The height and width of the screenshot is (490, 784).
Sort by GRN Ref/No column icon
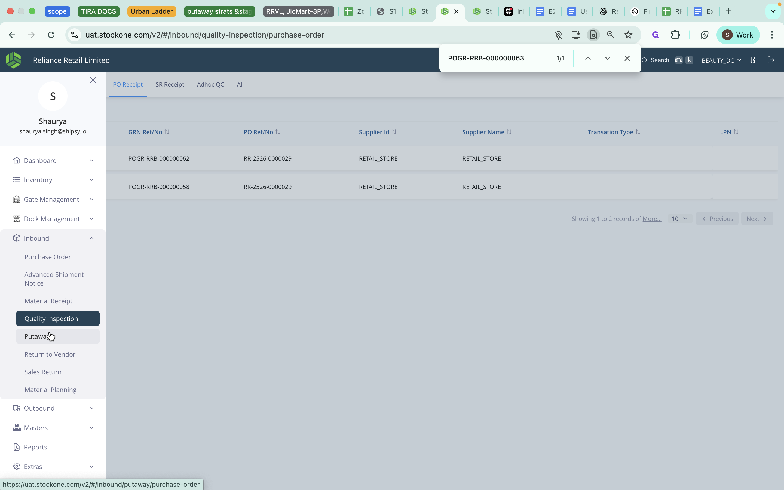167,132
